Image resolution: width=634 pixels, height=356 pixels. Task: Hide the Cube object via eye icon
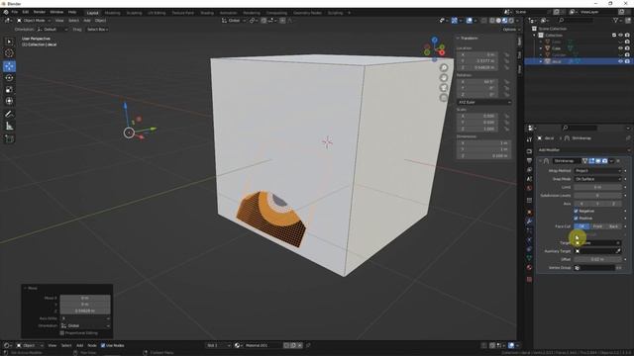tap(620, 48)
